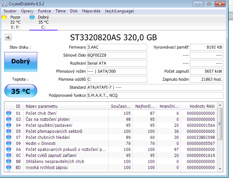Click the 35 °C temperature button
The height and width of the screenshot is (179, 233).
(x=21, y=91)
